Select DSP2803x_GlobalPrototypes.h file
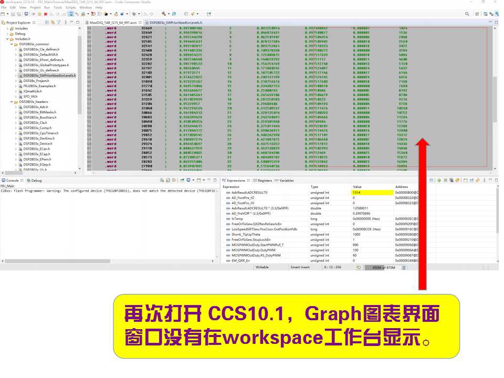Viewport: 504px width, 378px height. point(46,65)
